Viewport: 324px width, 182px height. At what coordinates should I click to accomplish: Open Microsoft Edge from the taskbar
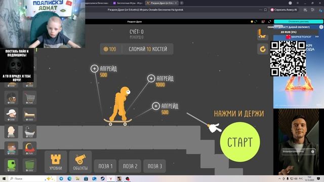[70, 178]
